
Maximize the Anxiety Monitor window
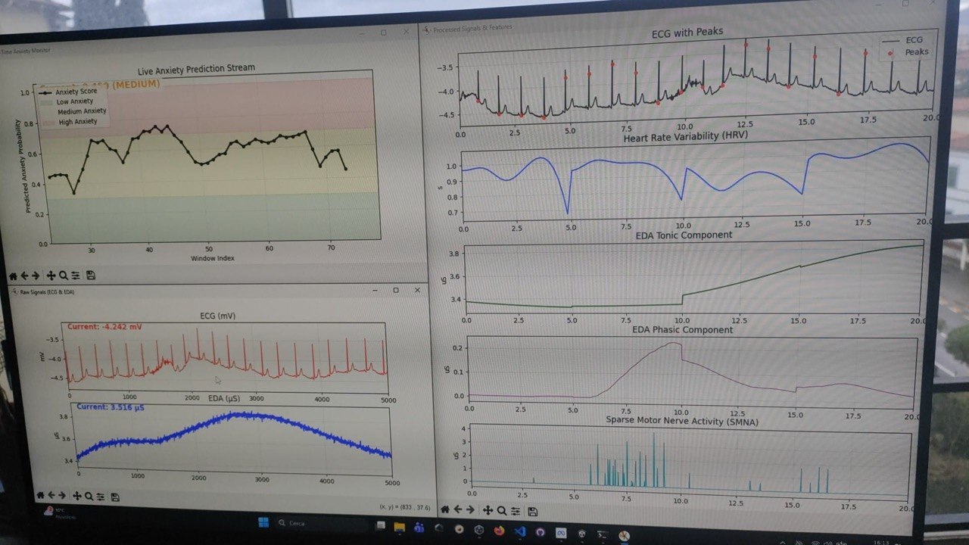383,33
